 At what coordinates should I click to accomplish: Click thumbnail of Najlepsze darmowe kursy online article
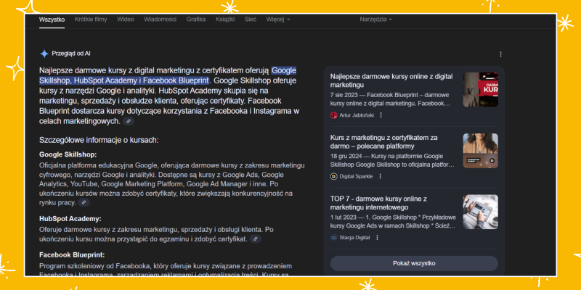coord(480,89)
